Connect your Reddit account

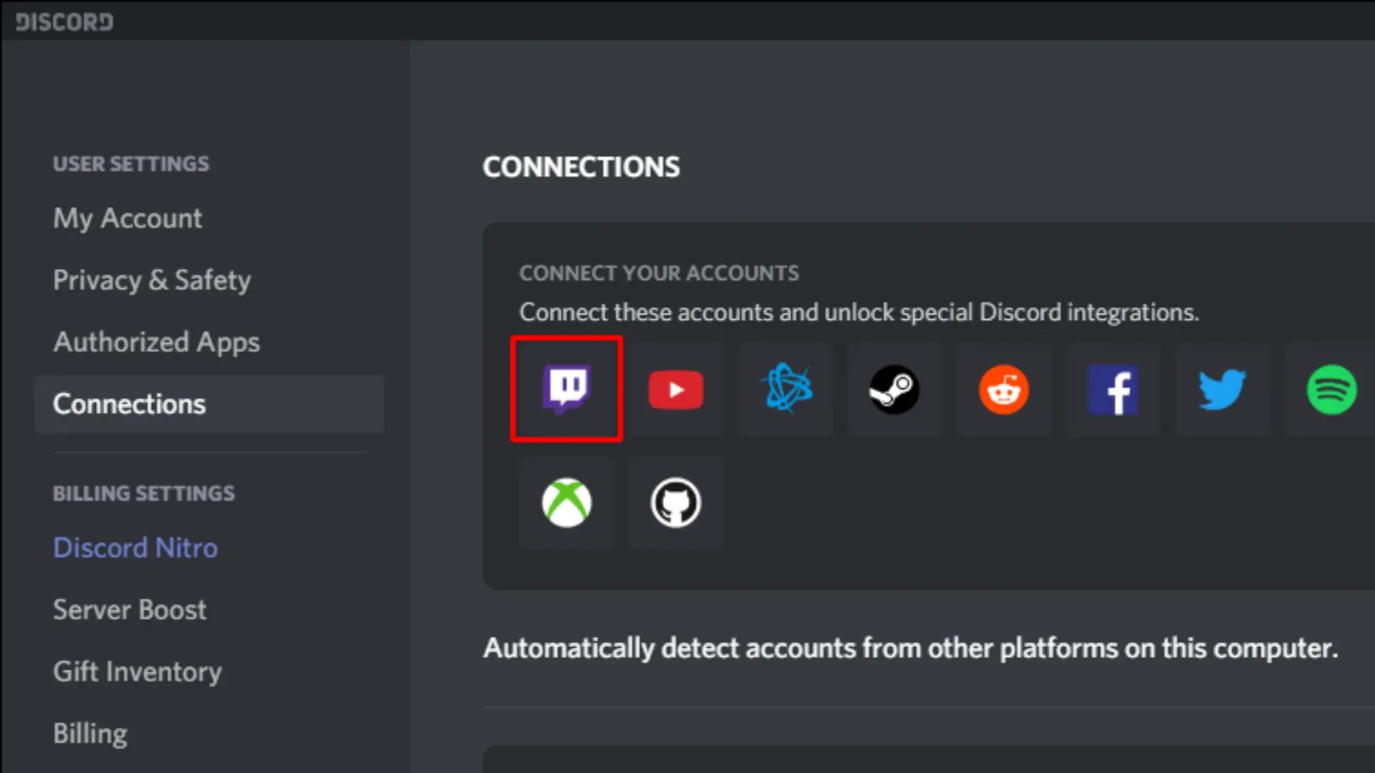click(x=1003, y=389)
